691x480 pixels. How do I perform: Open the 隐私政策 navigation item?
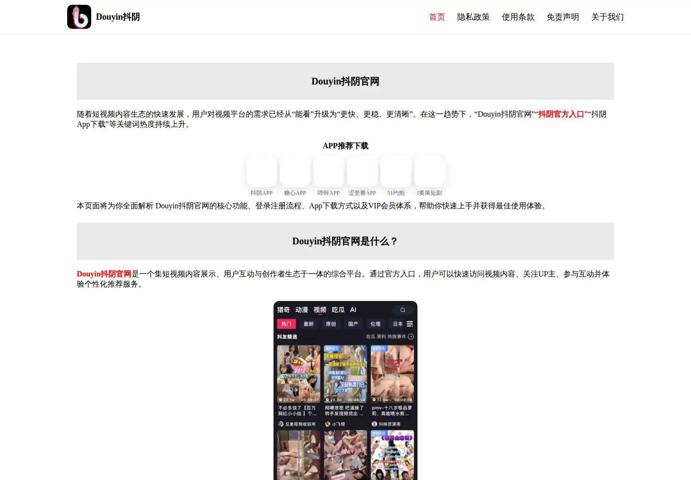click(x=474, y=17)
